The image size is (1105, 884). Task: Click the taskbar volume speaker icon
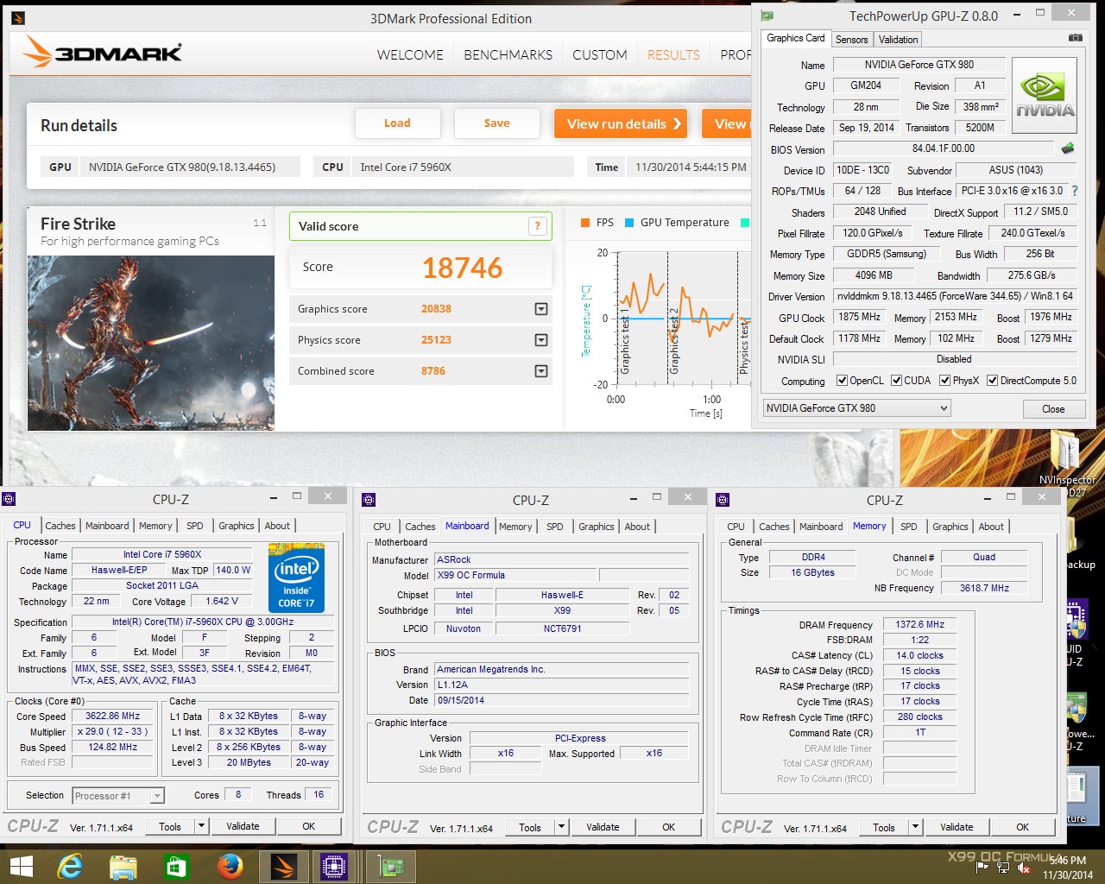(1024, 868)
